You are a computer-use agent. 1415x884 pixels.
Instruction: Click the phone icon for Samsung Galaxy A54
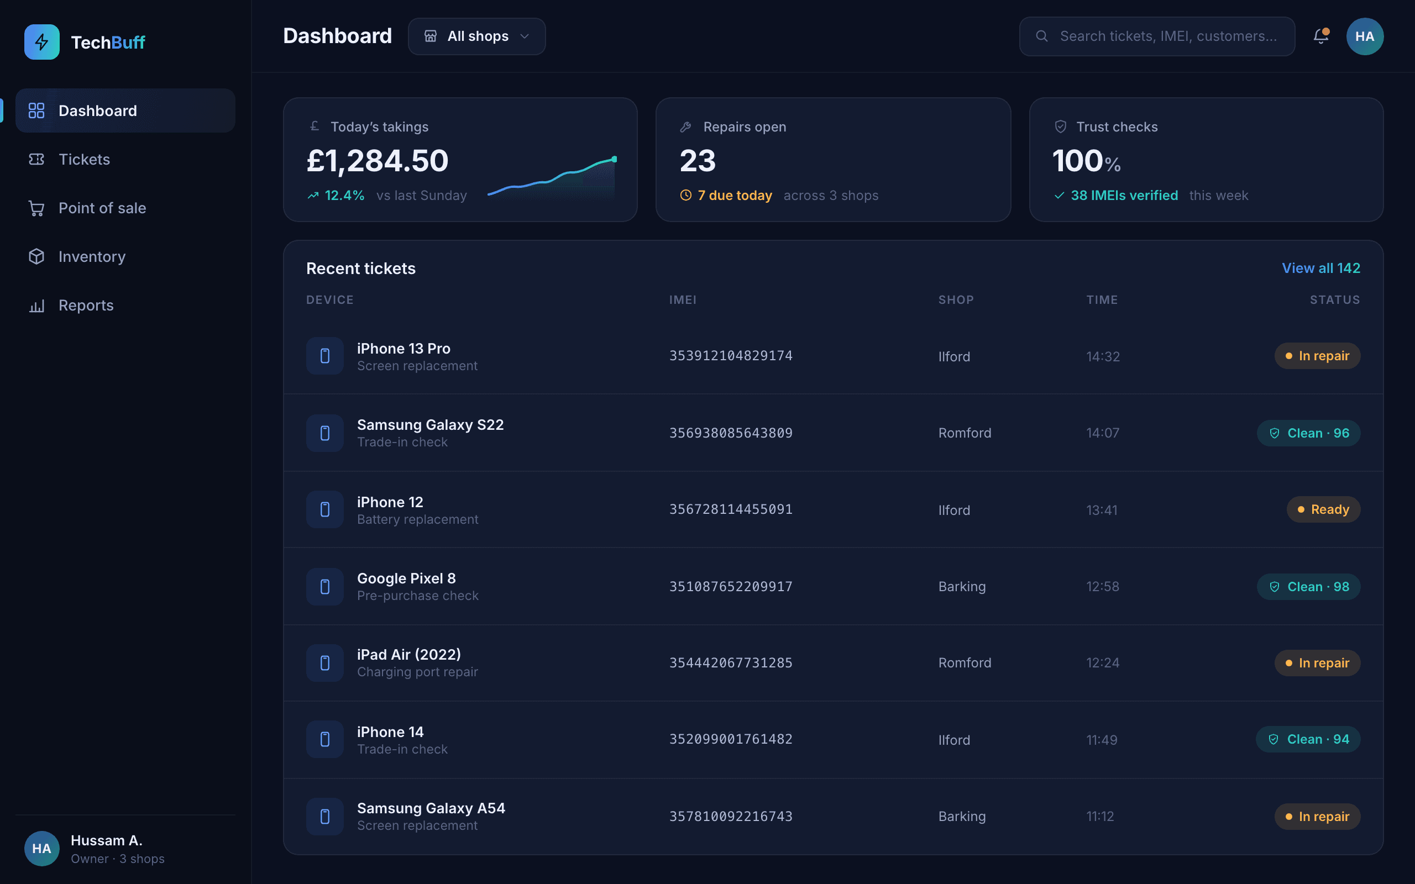click(x=324, y=817)
